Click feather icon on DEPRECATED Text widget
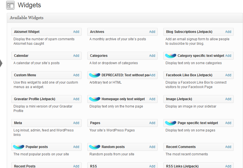 [95, 75]
